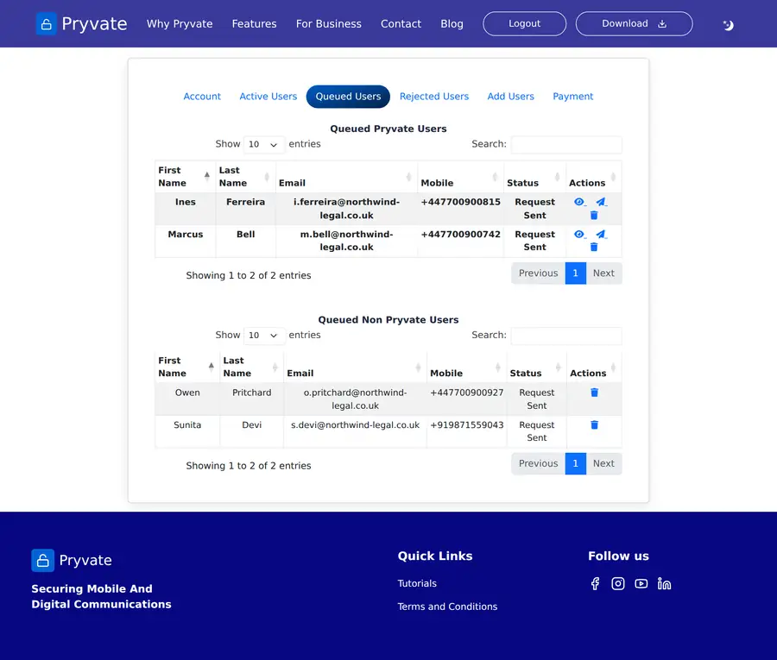Toggle dark mode moon icon
This screenshot has height=660, width=777.
[x=728, y=25]
